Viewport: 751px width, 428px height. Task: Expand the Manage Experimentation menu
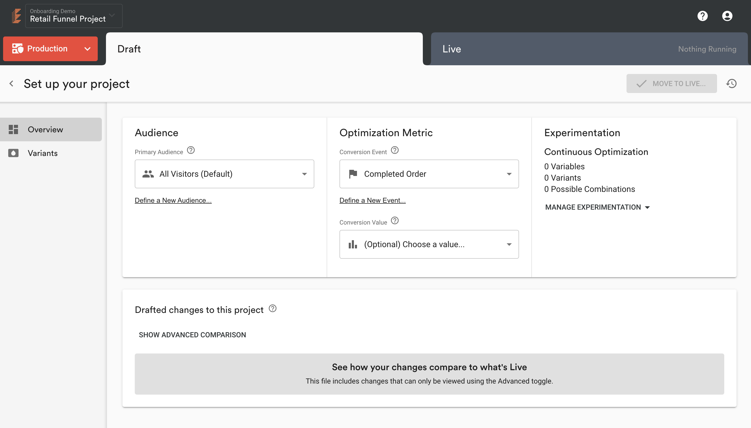click(597, 207)
